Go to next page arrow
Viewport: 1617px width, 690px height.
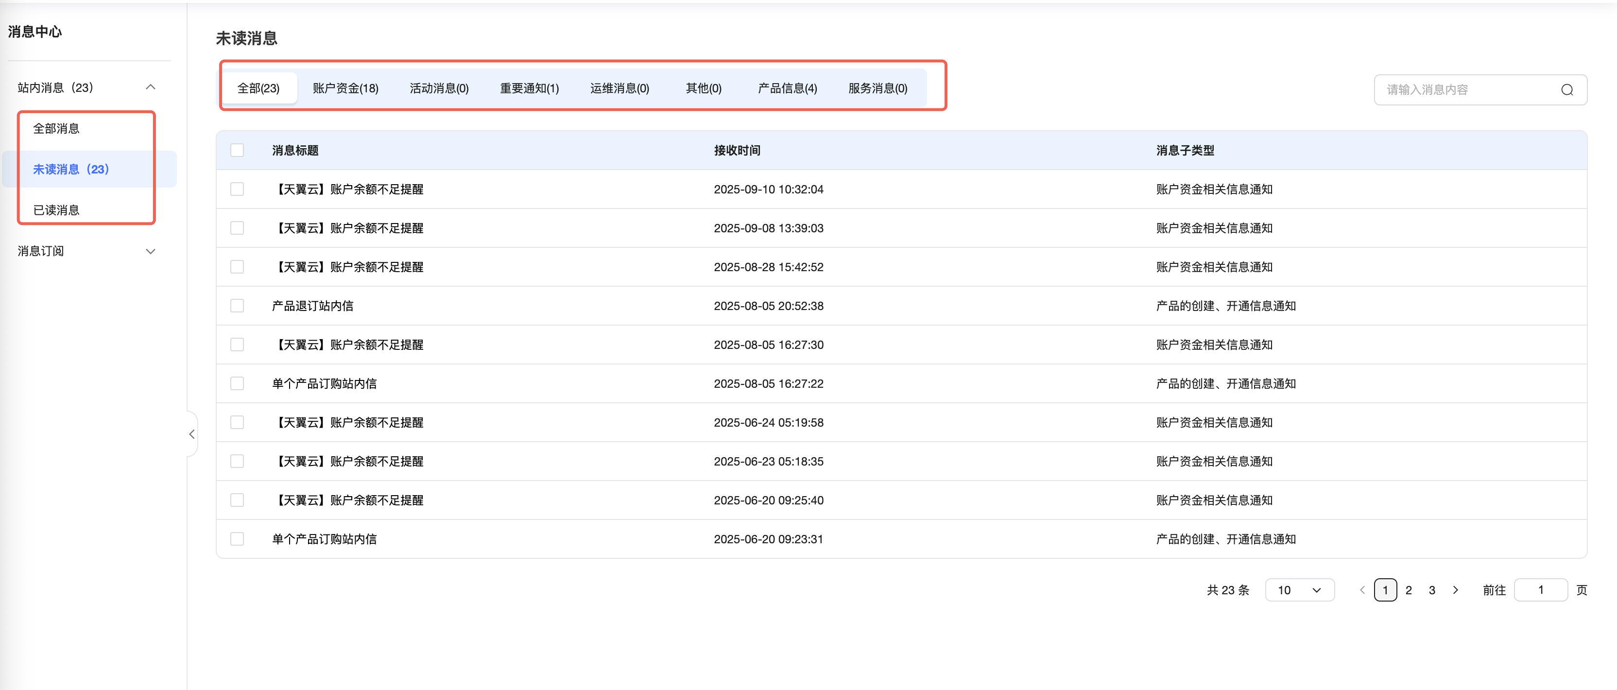pos(1455,590)
